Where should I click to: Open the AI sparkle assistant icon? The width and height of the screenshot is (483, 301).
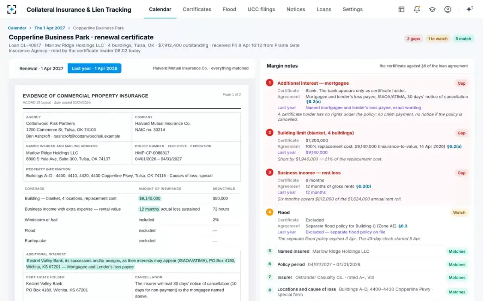[469, 9]
